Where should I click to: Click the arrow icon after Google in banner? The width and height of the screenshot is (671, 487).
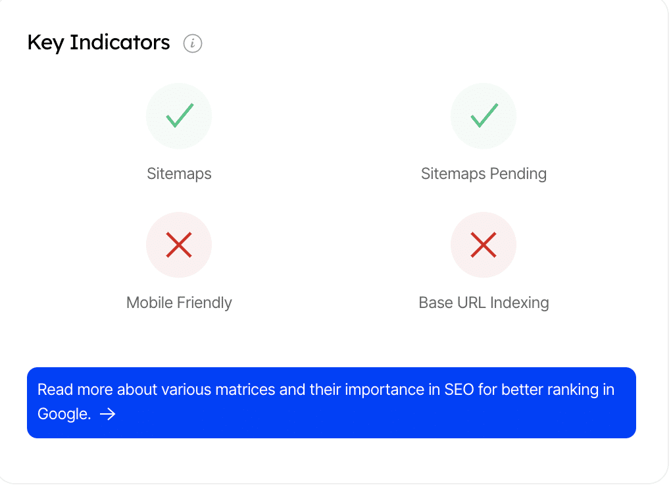107,414
